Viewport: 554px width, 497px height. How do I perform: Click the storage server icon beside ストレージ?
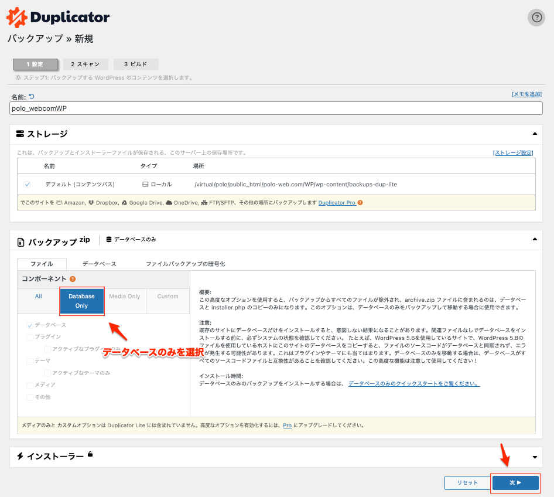tap(20, 134)
